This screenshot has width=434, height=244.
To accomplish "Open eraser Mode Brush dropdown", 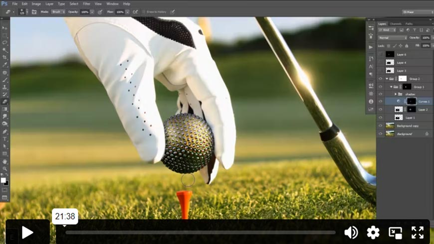I will (x=58, y=11).
